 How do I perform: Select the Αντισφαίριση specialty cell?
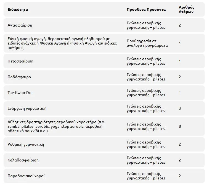click(x=20, y=25)
